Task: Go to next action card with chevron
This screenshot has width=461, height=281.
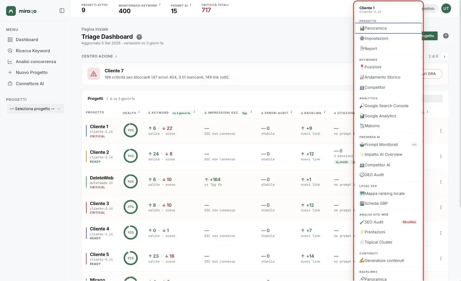Action: (445, 56)
